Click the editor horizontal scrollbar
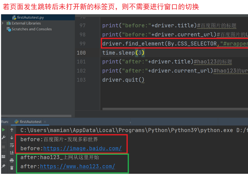 click(175, 109)
